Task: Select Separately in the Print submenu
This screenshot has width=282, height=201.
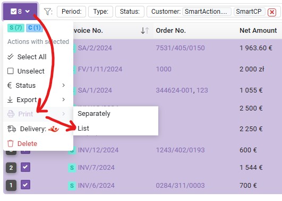Action: click(116, 114)
